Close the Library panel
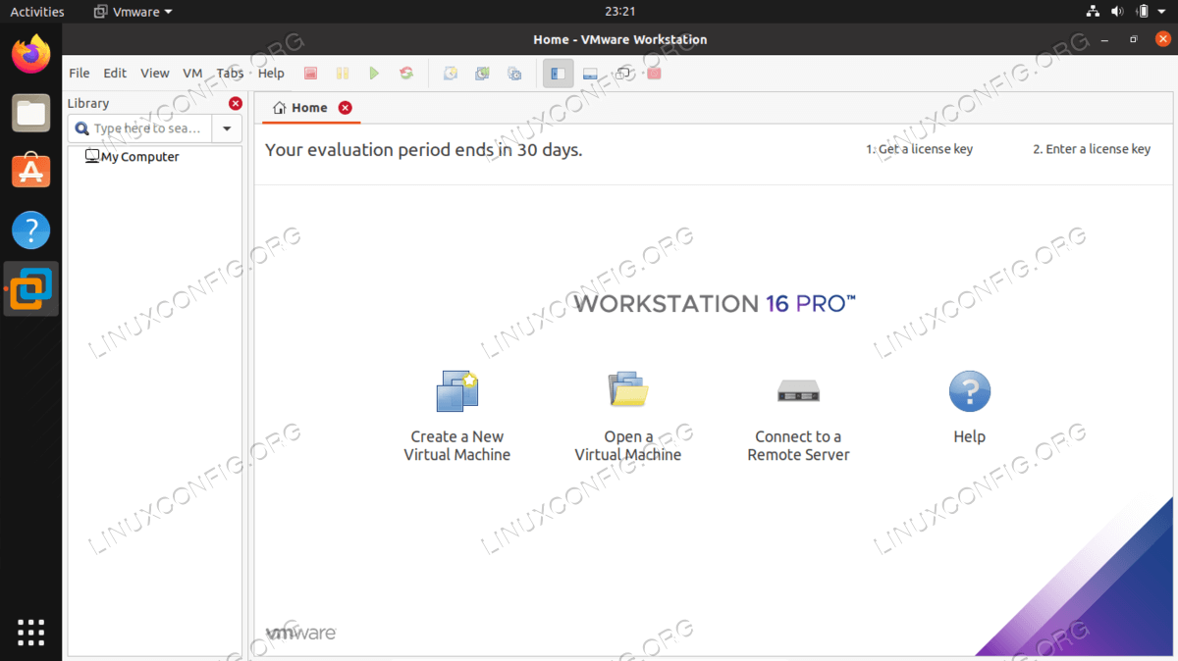Screen dimensions: 1178x661 tap(236, 103)
